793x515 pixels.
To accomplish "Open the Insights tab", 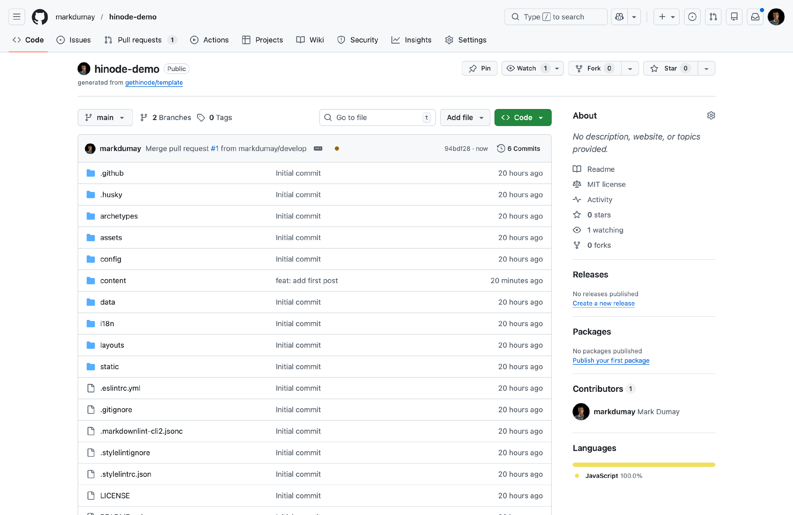I will [411, 40].
